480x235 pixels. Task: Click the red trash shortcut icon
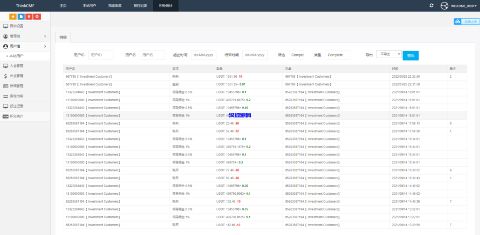pyautogui.click(x=29, y=16)
